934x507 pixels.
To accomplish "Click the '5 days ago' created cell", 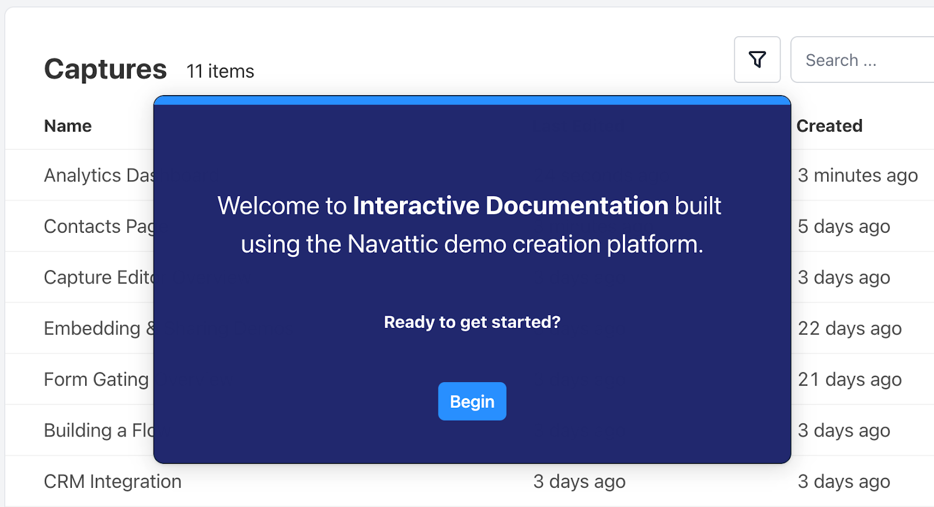I will pyautogui.click(x=844, y=226).
